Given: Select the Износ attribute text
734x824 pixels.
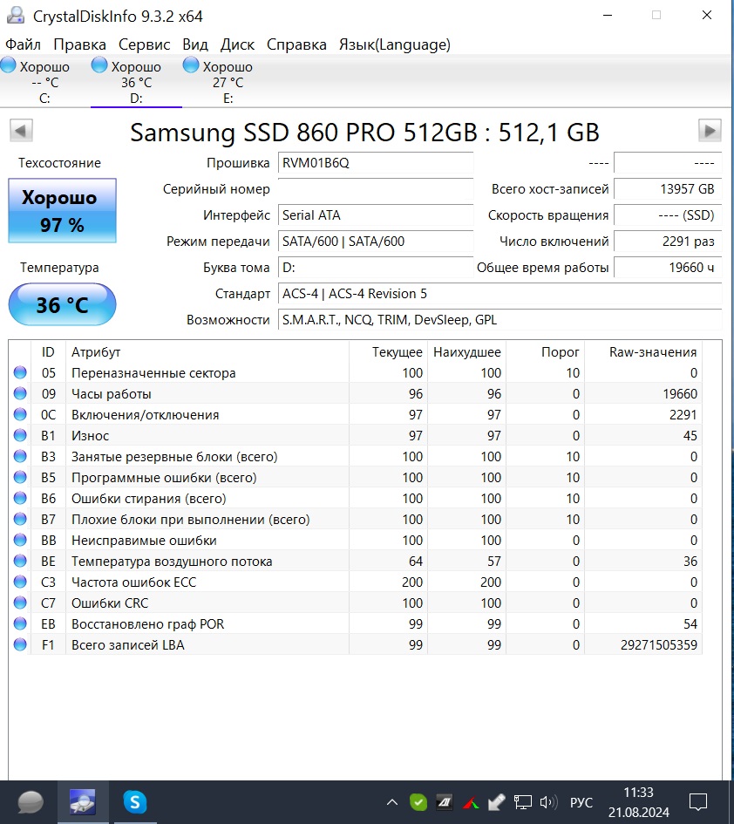Looking at the screenshot, I should pyautogui.click(x=91, y=436).
